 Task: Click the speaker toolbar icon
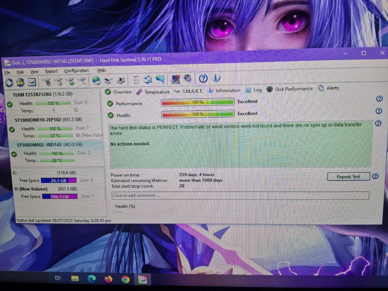click(x=188, y=79)
